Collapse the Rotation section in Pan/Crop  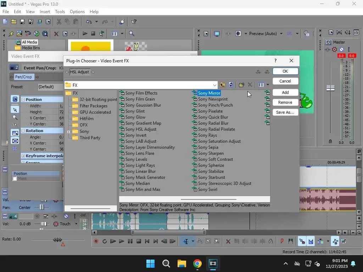[23, 131]
